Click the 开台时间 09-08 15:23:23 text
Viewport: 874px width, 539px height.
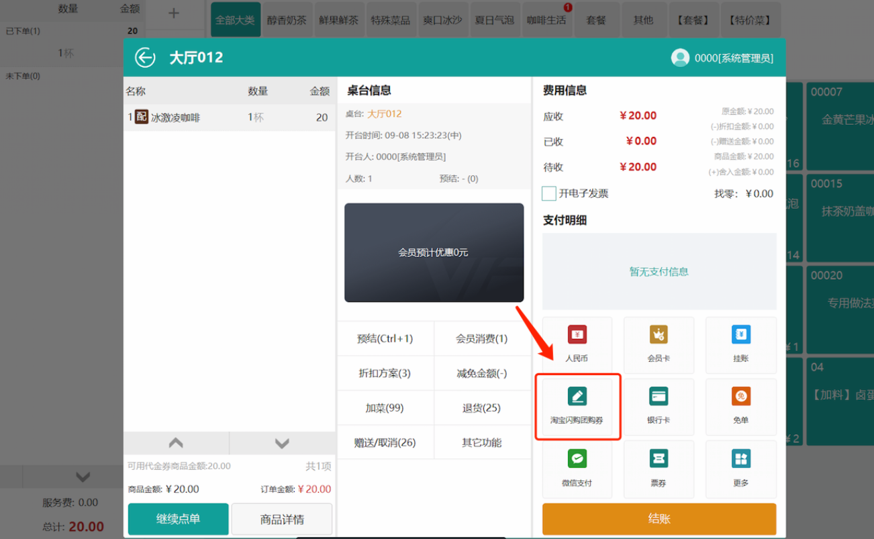(x=403, y=135)
